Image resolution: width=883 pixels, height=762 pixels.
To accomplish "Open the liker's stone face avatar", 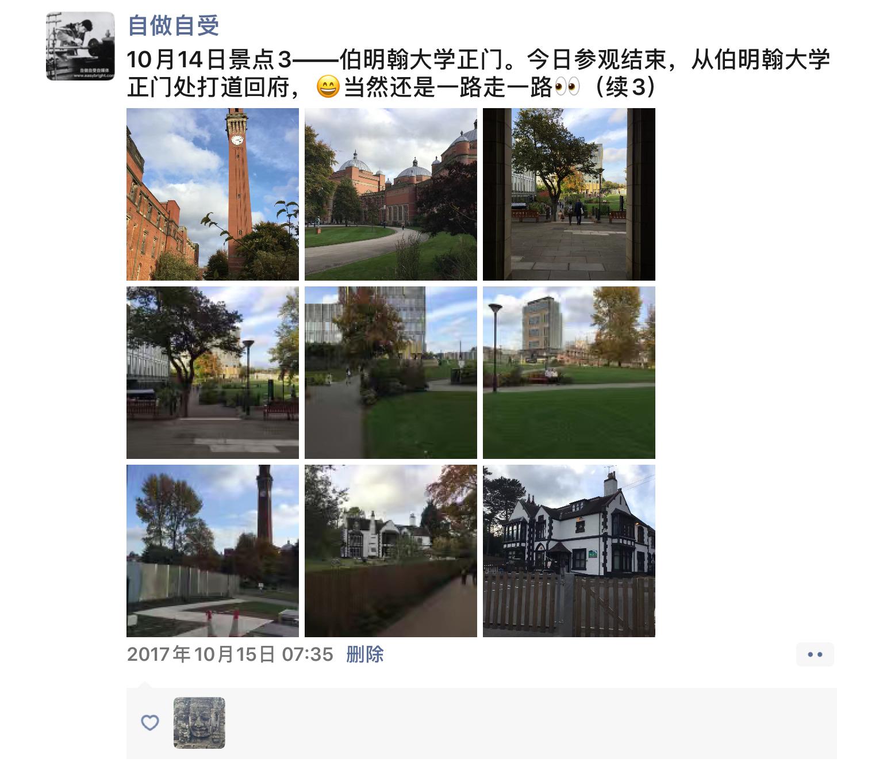I will [x=199, y=723].
